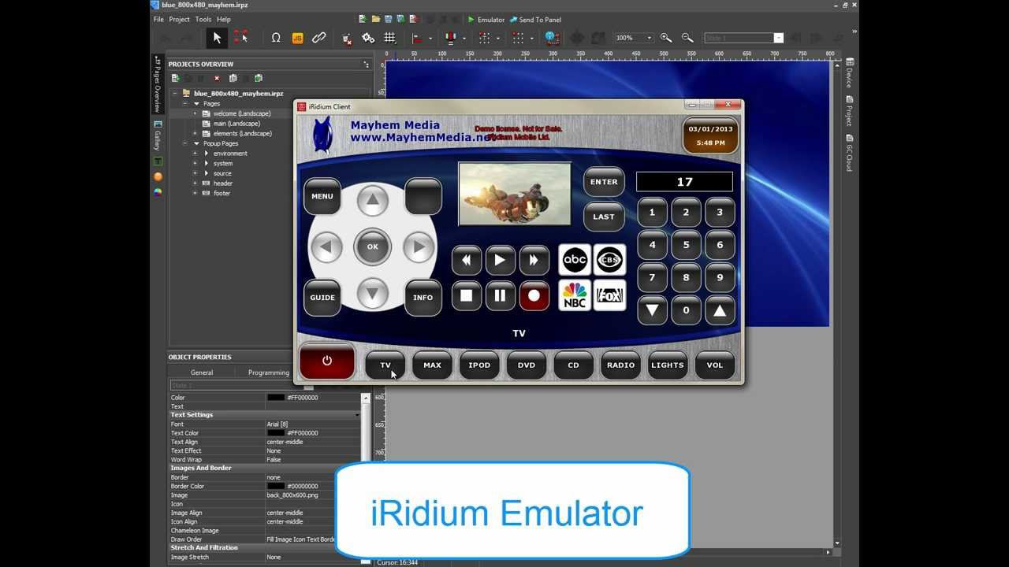Collapse the Text Settings property section

click(357, 415)
